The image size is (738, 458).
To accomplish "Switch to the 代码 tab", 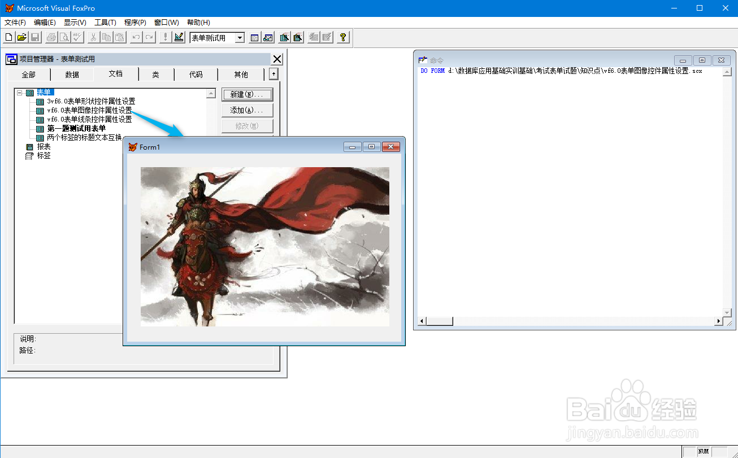I will (x=196, y=75).
